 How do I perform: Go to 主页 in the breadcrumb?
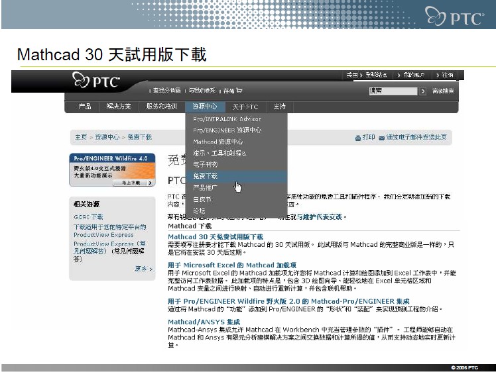pos(81,137)
